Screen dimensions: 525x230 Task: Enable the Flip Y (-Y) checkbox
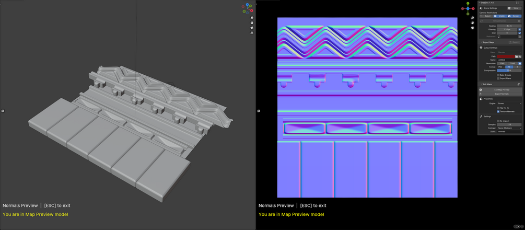tap(498, 108)
